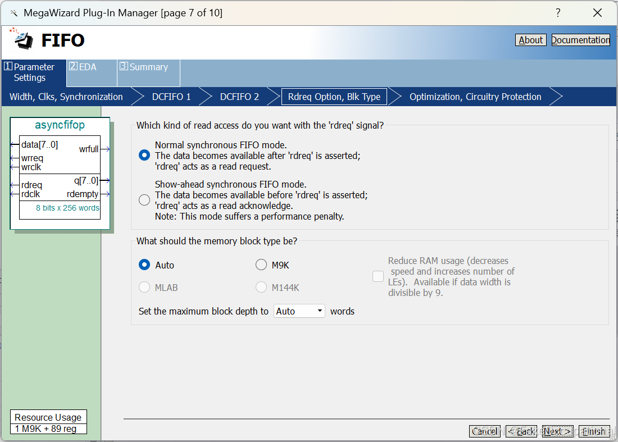This screenshot has height=442, width=618.
Task: Click the data[7..0] port label
Action: pyautogui.click(x=39, y=144)
